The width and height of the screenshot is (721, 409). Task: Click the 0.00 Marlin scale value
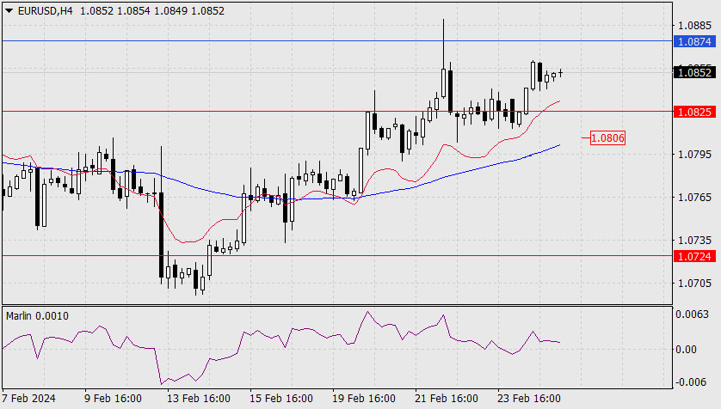686,350
